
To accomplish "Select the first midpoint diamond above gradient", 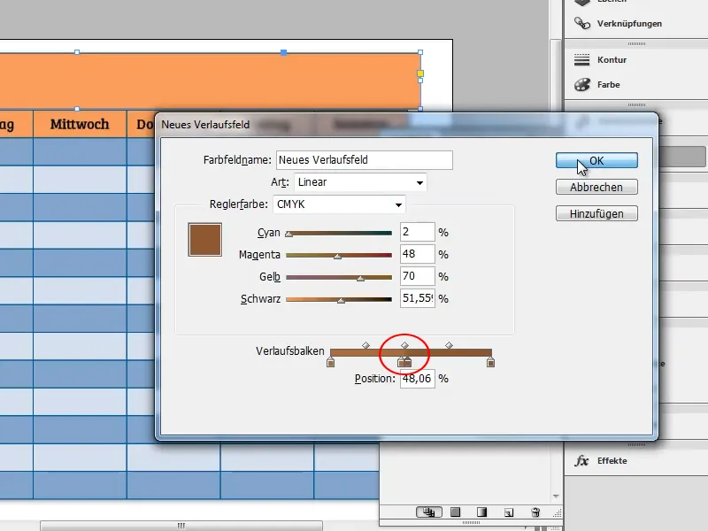I will [x=366, y=345].
